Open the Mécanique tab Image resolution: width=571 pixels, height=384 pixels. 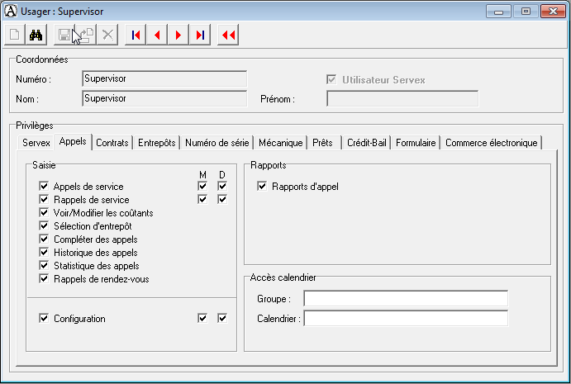click(281, 143)
